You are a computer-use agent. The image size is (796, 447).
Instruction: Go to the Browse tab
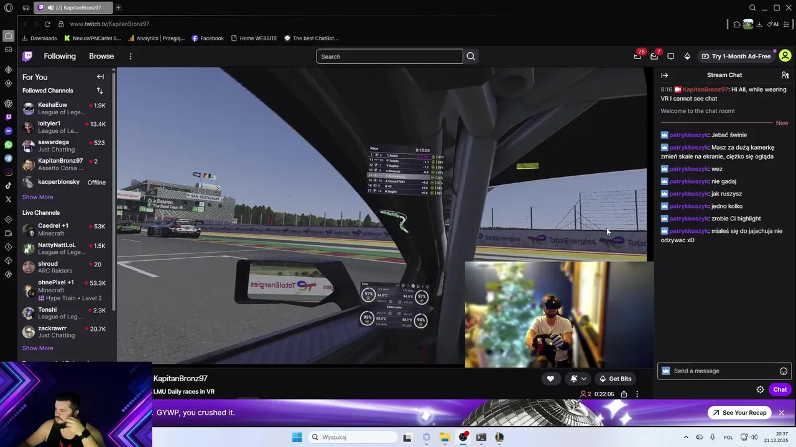point(101,56)
